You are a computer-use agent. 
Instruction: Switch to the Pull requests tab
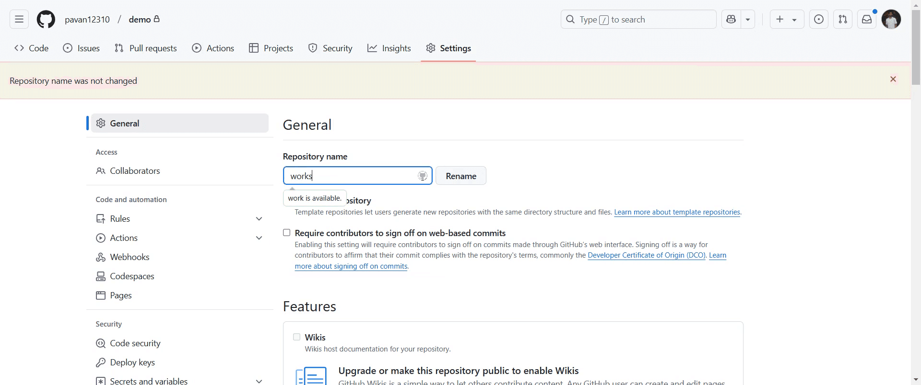[146, 48]
